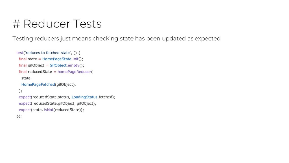
Task: Select the 'reduces to fetched state' string
Action: point(47,53)
